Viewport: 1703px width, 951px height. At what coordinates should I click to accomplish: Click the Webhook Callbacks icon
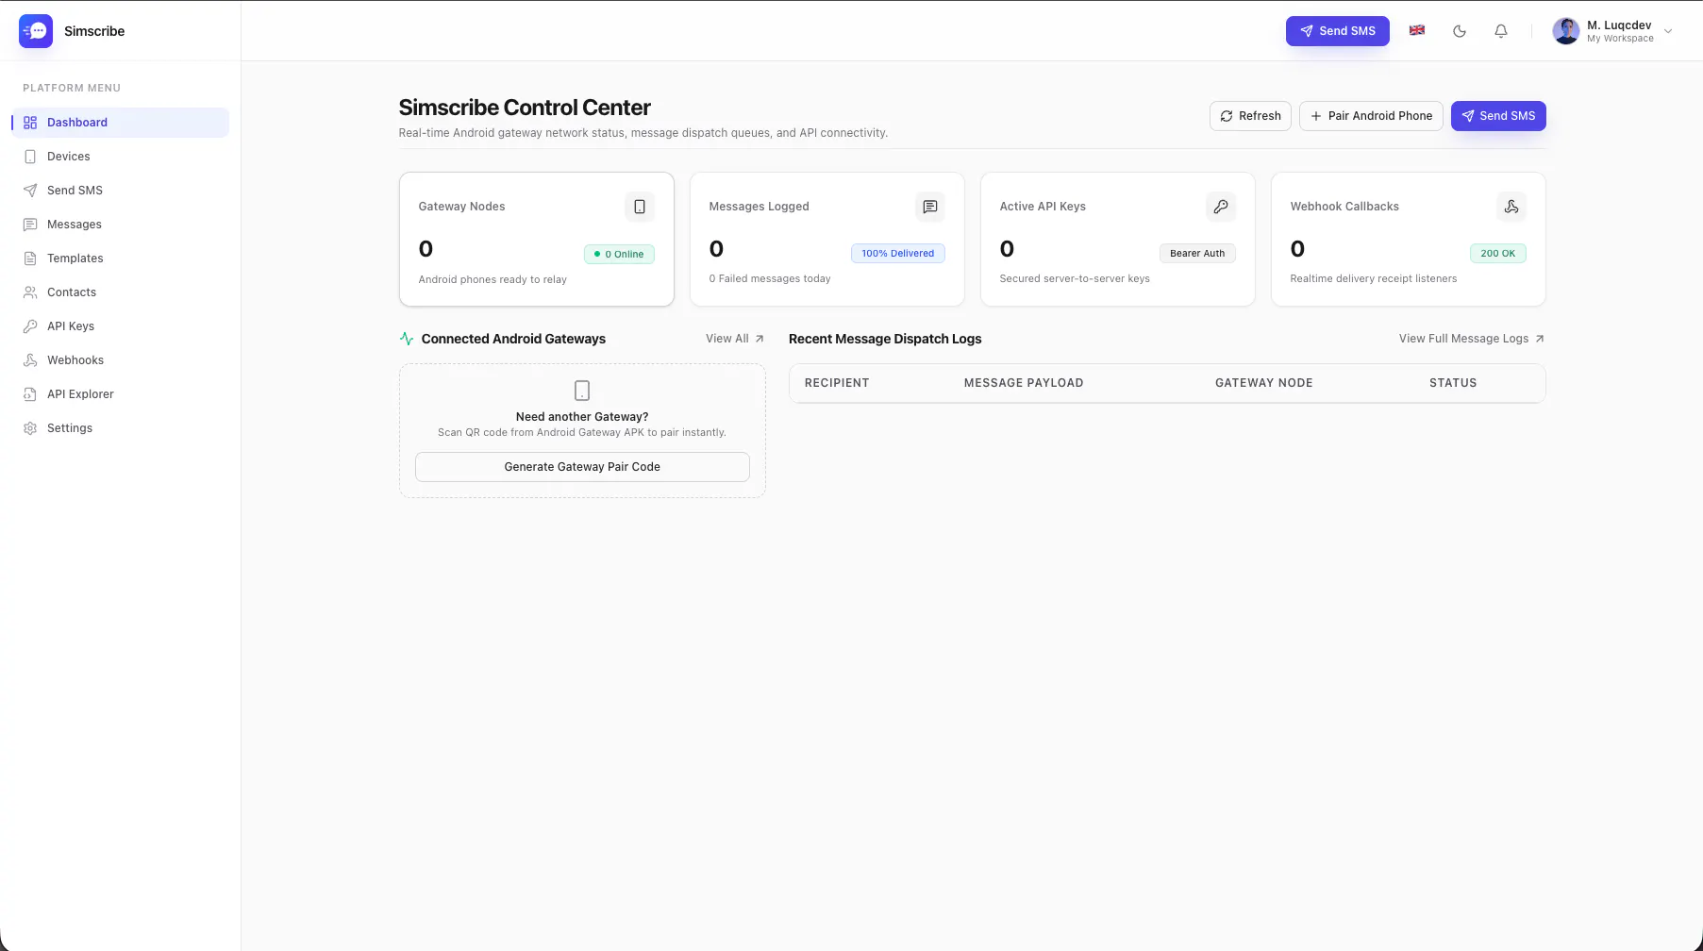(1511, 207)
